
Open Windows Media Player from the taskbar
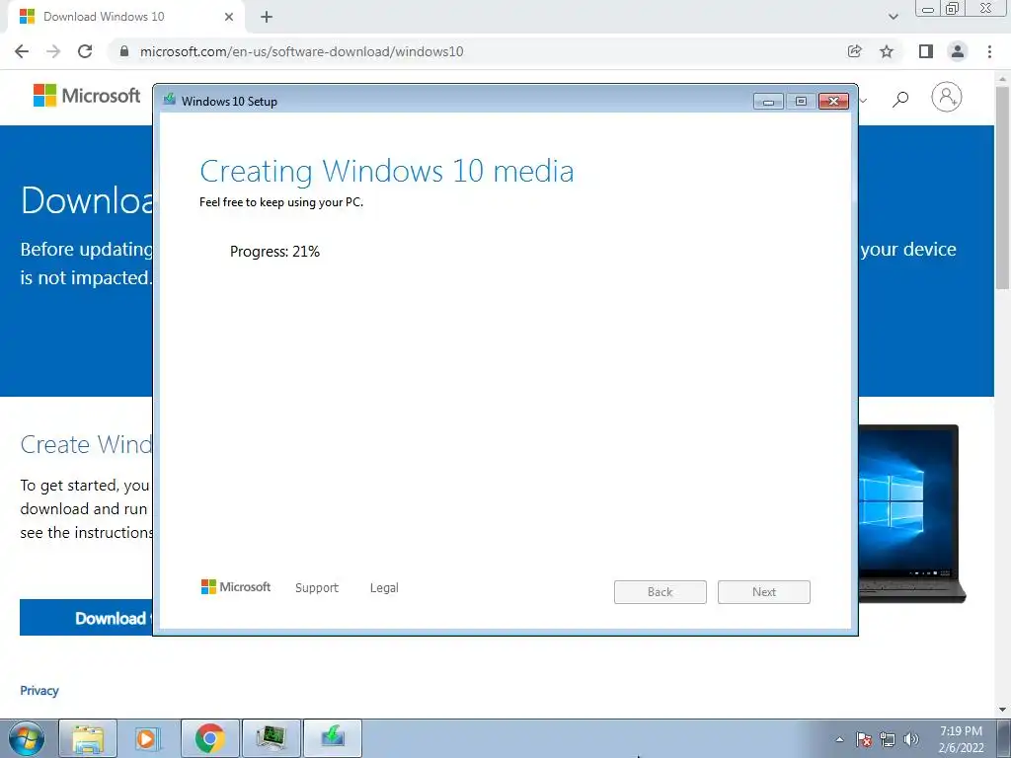click(x=147, y=738)
